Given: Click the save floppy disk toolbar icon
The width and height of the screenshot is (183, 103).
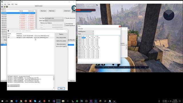Looking at the screenshot, I should [x=7, y=7].
